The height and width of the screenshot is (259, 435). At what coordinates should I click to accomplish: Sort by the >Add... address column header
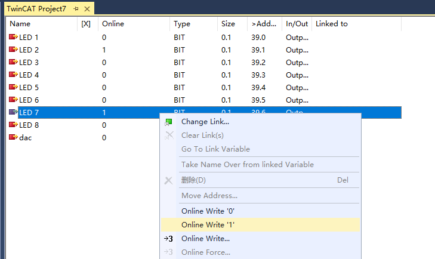[264, 24]
